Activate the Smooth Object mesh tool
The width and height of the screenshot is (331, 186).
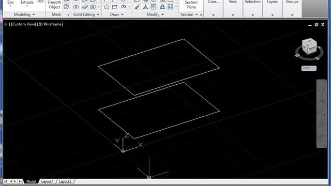click(54, 5)
